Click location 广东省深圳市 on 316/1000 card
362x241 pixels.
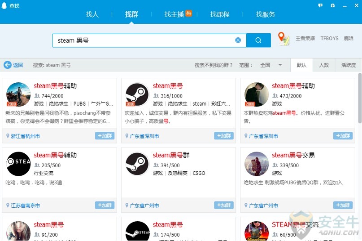tap(144, 136)
